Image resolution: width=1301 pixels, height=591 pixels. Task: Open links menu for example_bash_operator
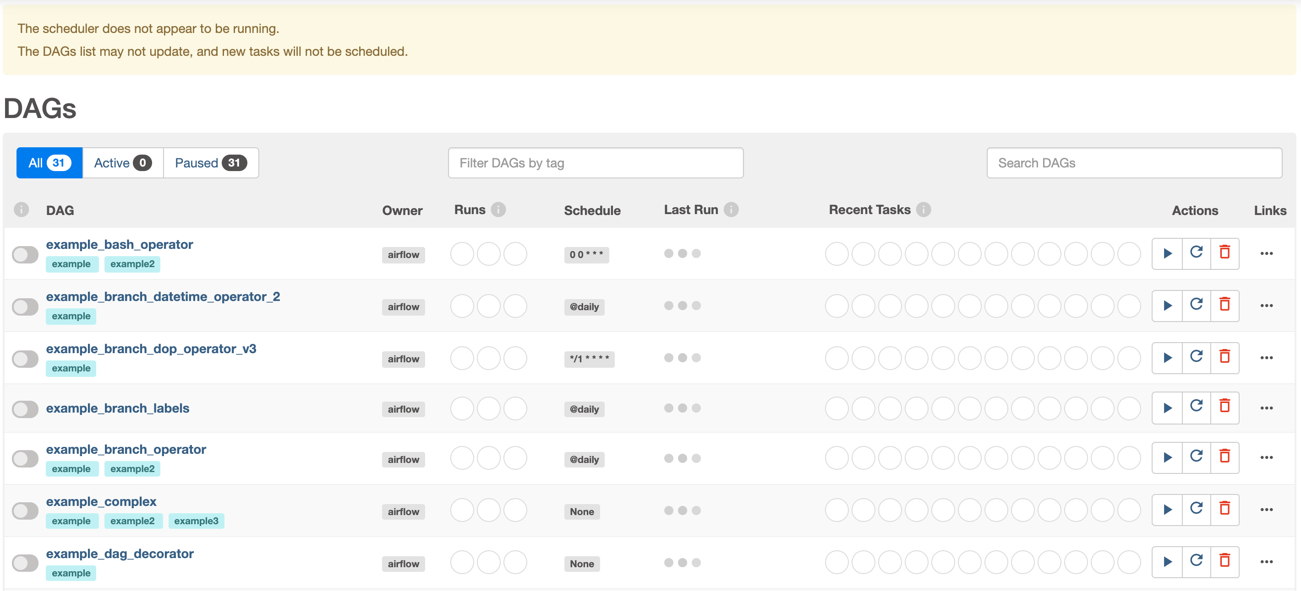[x=1266, y=254]
